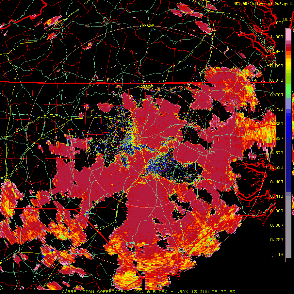The image size is (294, 294).
Task: Pick the gray bottom color bar segment
Action: tap(288, 227)
